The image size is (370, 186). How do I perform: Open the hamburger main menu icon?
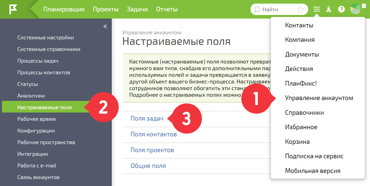(x=317, y=9)
